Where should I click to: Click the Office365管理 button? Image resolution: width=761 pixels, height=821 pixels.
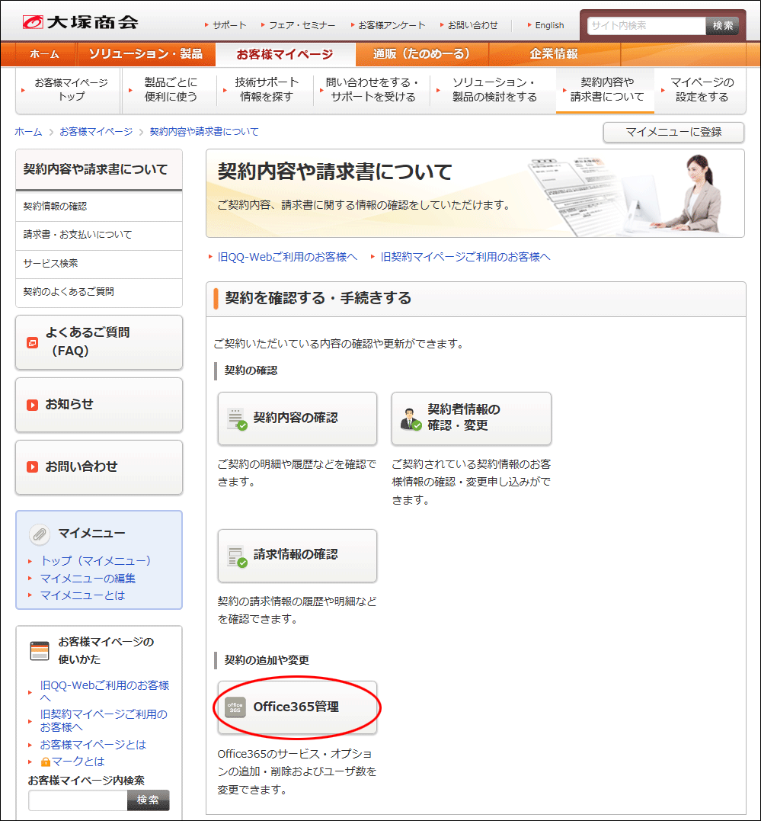[297, 707]
